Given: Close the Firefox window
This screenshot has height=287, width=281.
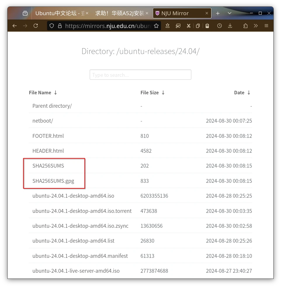Looking at the screenshot, I should (269, 13).
